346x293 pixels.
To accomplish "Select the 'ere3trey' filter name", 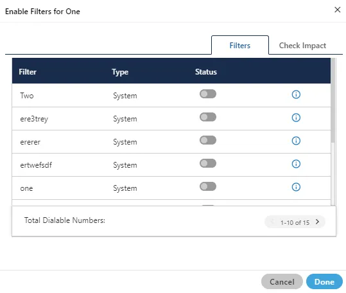I will coord(34,119).
